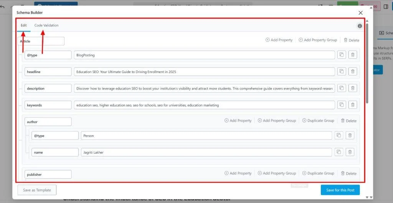Duplicate Group for the author section
The height and width of the screenshot is (203, 393).
318,121
